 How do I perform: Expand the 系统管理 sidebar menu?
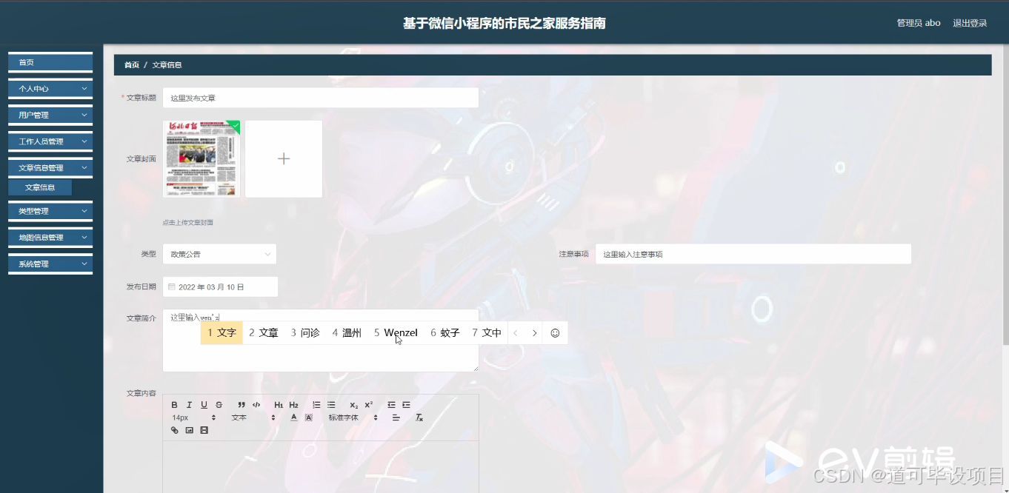[50, 264]
